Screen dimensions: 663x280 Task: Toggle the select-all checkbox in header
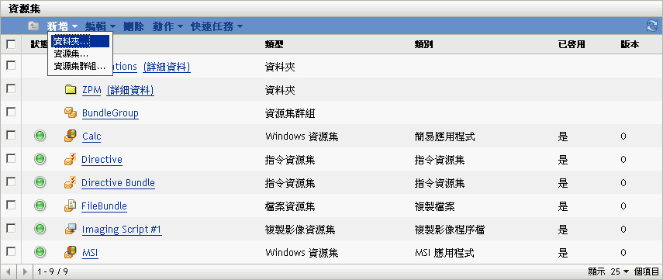[11, 44]
